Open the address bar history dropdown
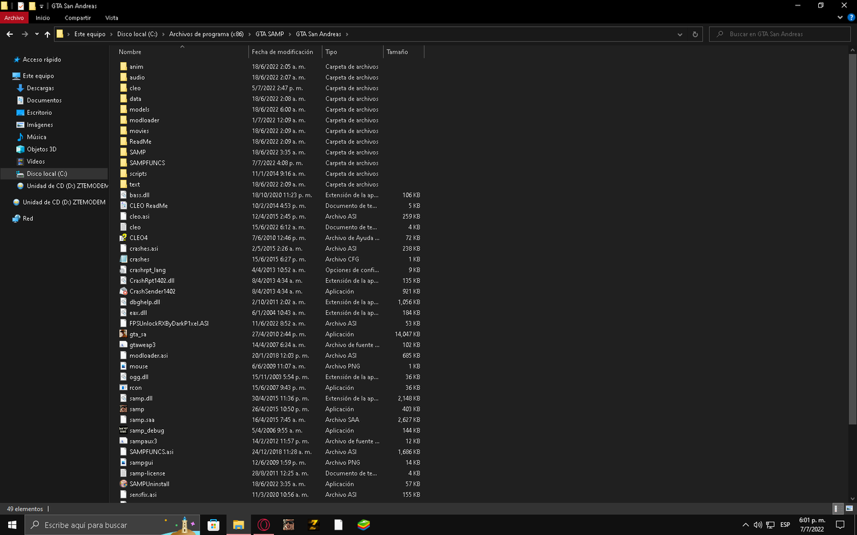Screen dimensions: 857x535 tap(680, 34)
